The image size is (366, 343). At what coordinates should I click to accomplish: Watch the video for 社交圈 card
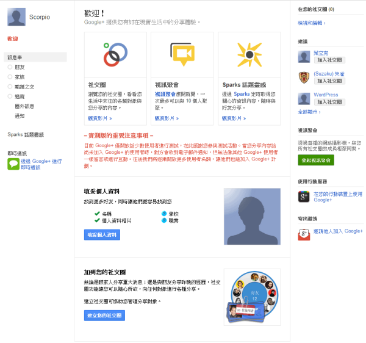coord(100,118)
